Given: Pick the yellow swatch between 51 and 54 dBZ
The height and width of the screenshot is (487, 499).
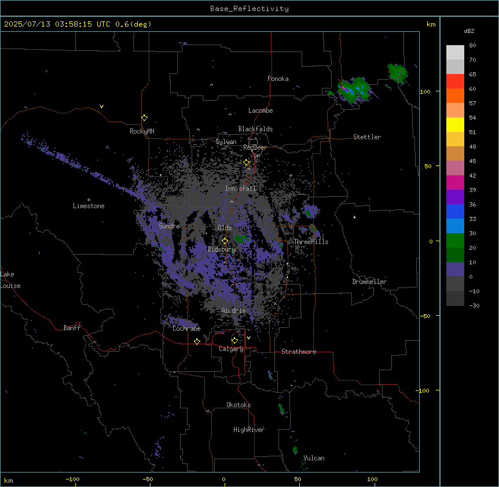Looking at the screenshot, I should [455, 124].
